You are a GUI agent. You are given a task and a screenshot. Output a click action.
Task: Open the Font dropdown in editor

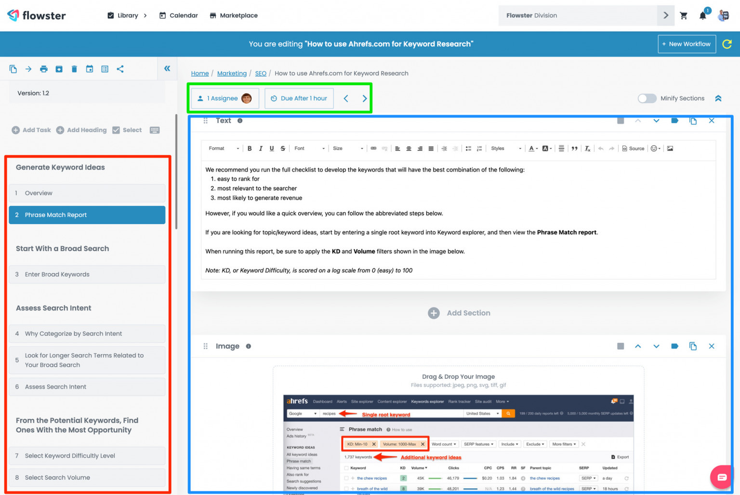(309, 148)
